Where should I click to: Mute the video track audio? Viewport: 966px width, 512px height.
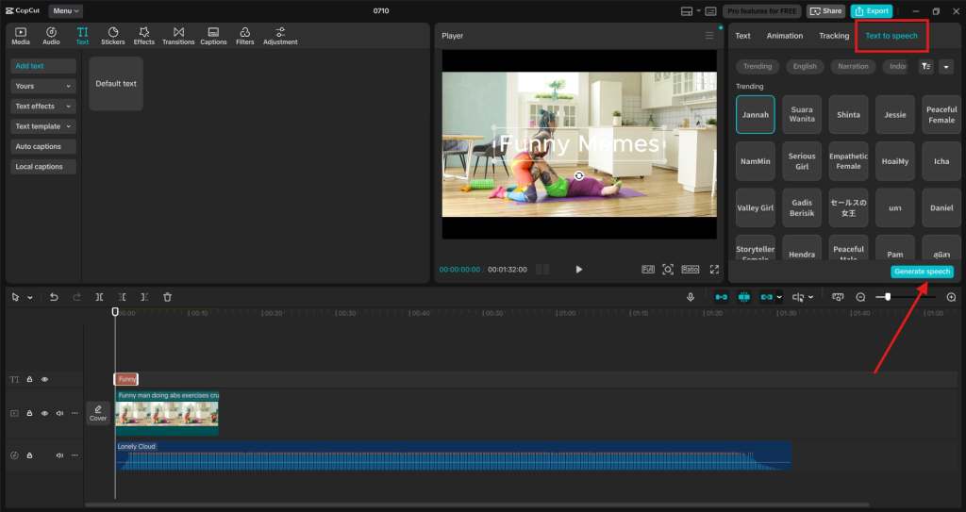click(59, 413)
